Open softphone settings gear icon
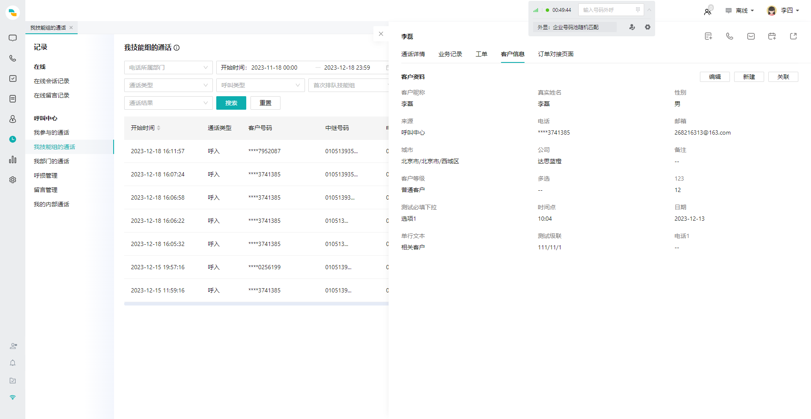The width and height of the screenshot is (811, 419). tap(648, 27)
